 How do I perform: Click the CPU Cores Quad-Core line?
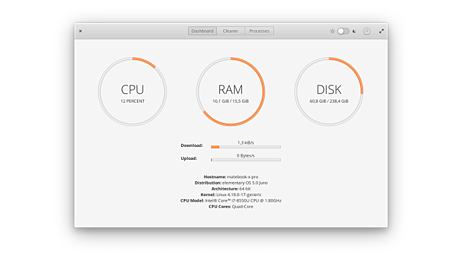[231, 207]
